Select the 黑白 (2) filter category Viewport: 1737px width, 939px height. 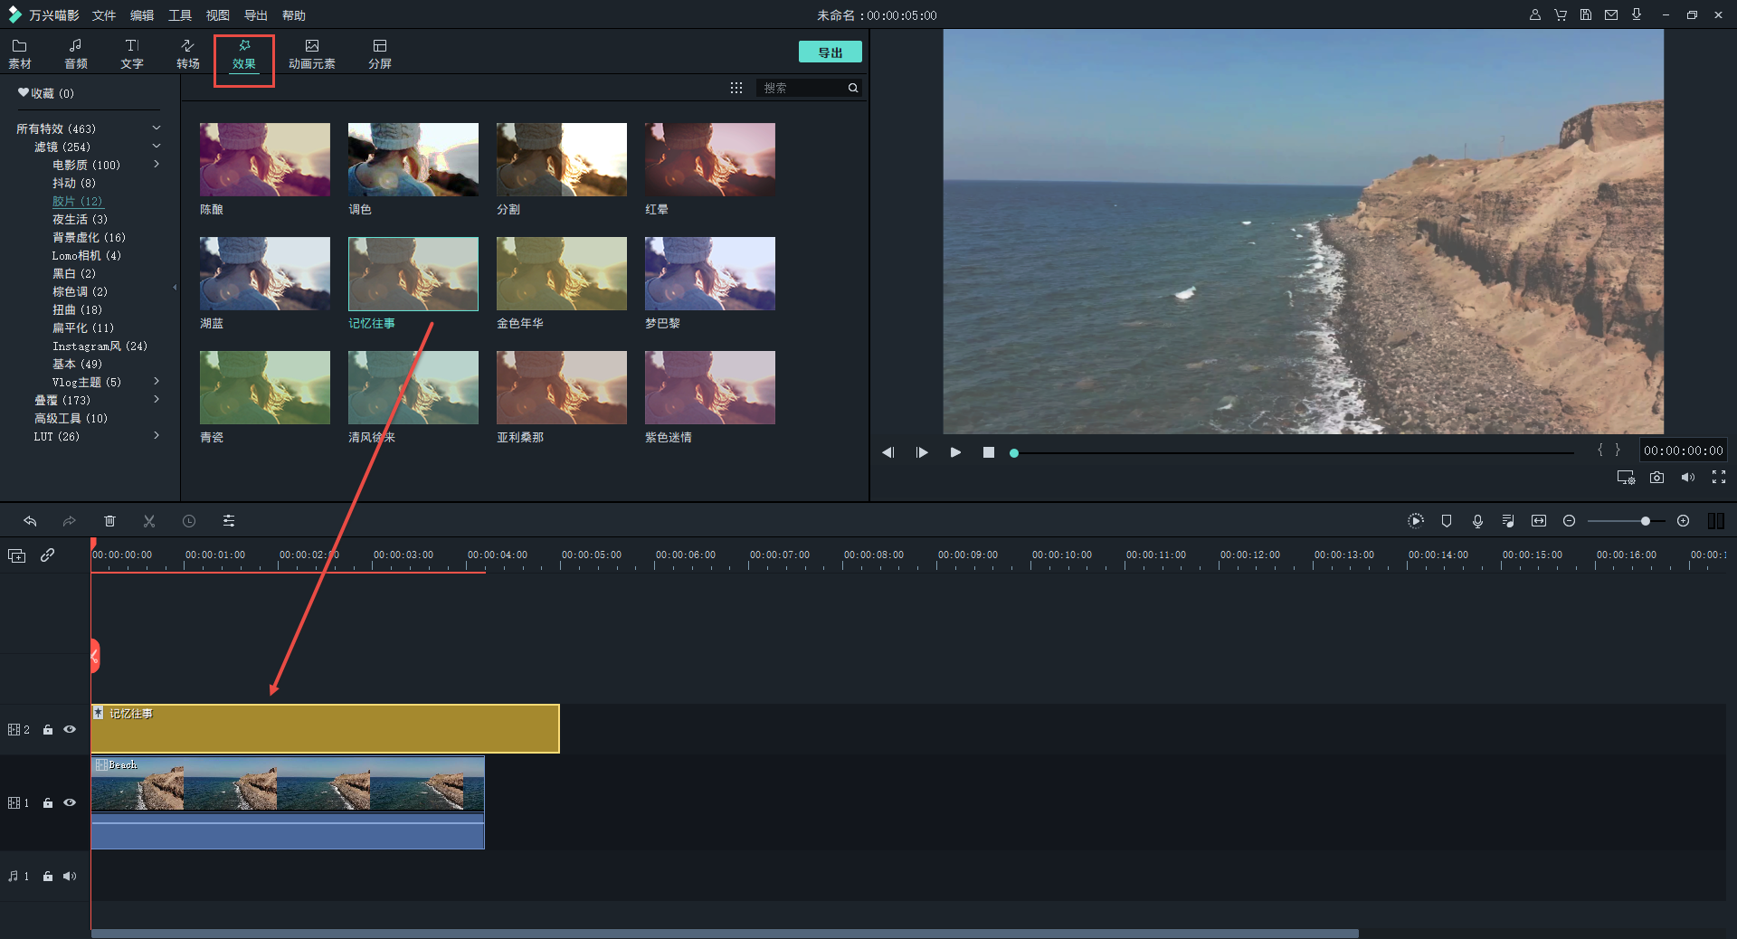(x=73, y=273)
